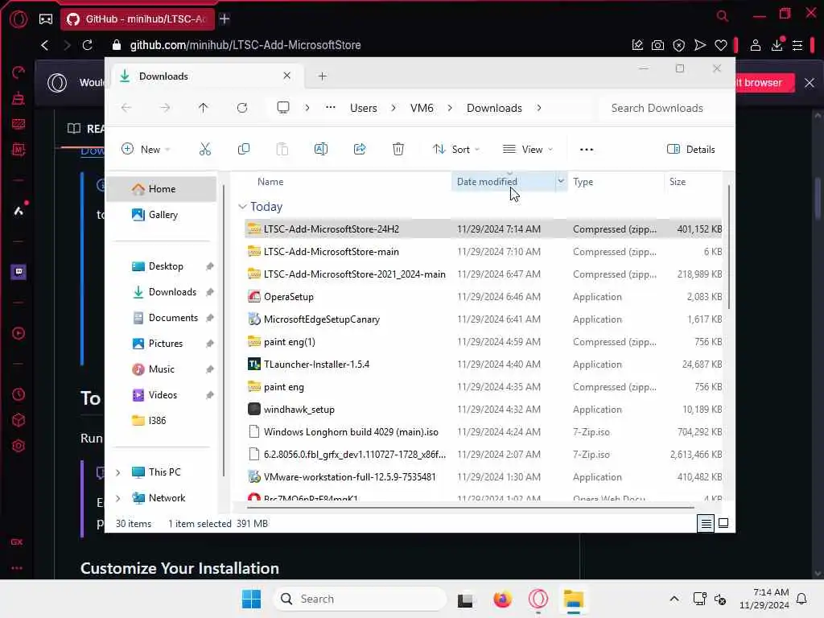The image size is (824, 618).
Task: Collapse the Today group
Action: click(242, 207)
